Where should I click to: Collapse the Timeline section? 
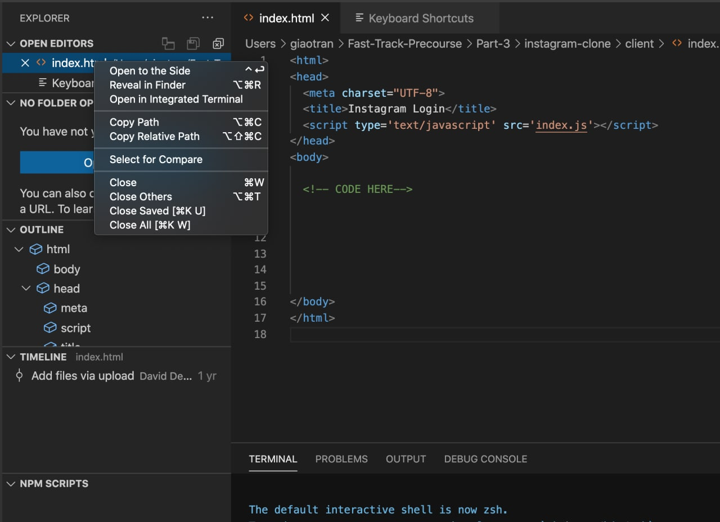point(11,357)
